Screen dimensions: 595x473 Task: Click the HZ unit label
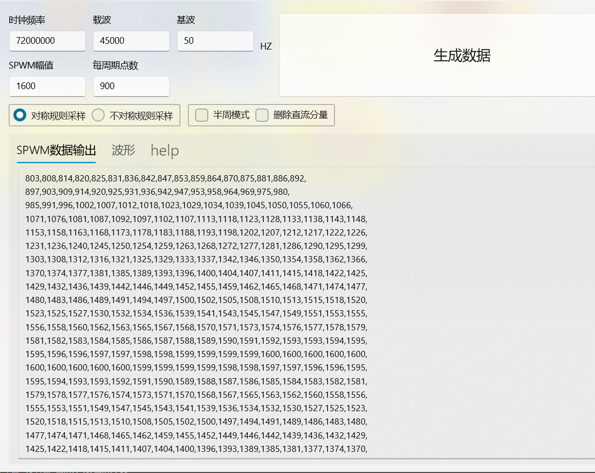coord(266,46)
